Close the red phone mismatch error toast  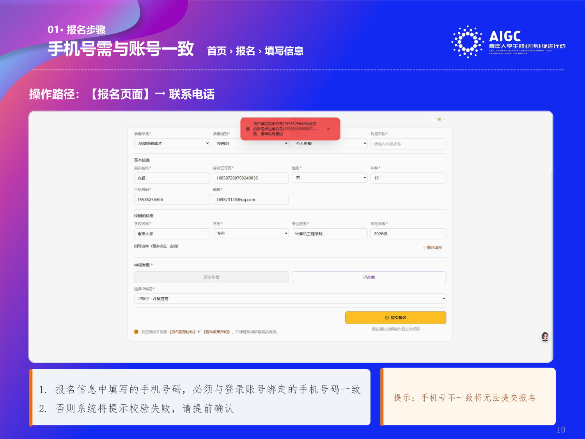pos(328,129)
